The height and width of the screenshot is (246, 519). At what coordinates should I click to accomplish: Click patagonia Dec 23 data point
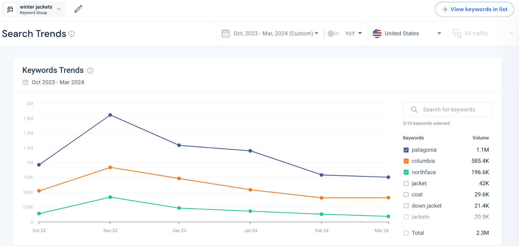[x=179, y=145]
